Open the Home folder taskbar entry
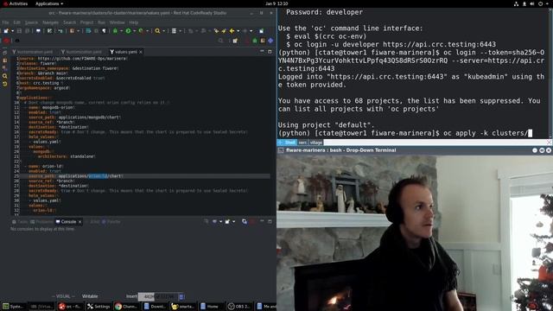Screen dimensions: 553x311 coord(211,307)
